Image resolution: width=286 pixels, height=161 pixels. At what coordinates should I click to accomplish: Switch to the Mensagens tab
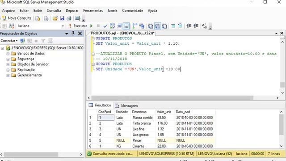click(126, 106)
